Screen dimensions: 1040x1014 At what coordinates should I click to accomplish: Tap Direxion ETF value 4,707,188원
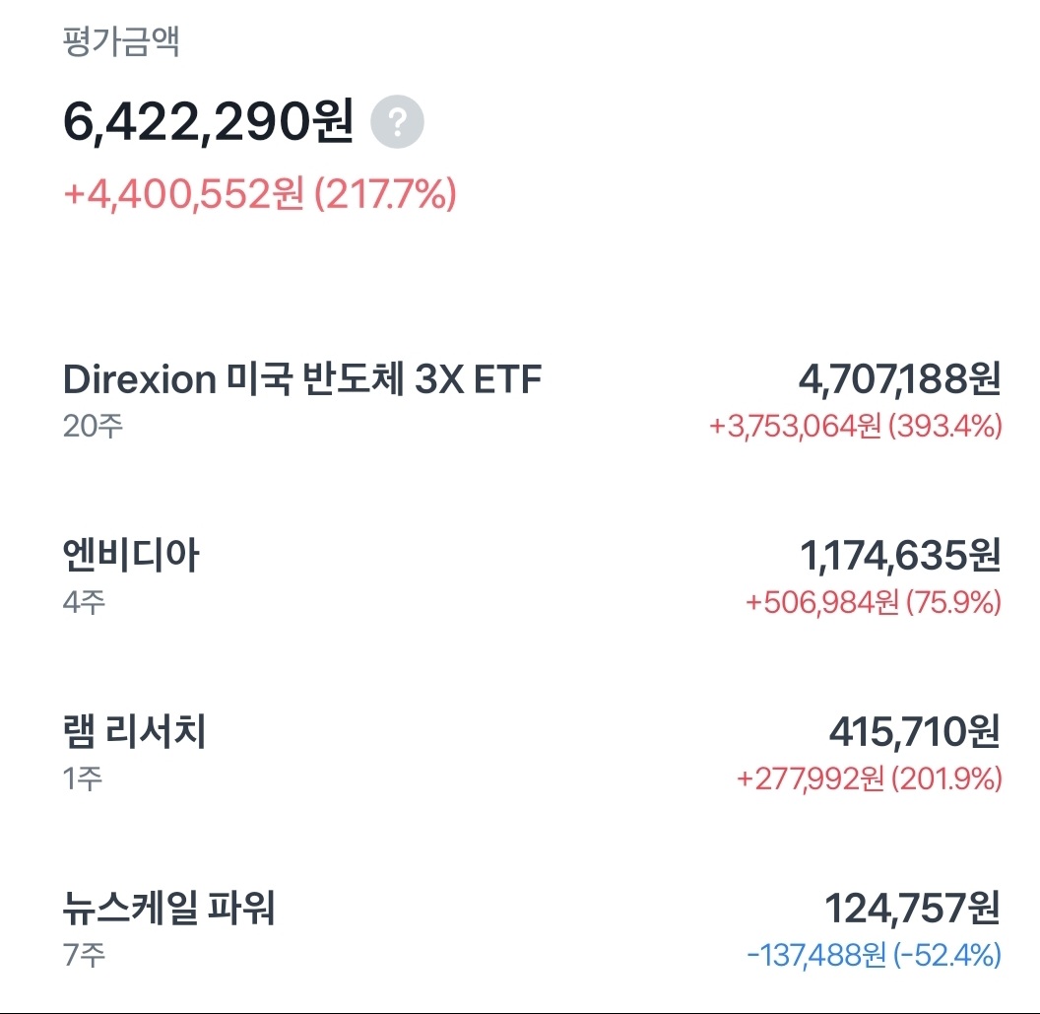click(x=899, y=379)
